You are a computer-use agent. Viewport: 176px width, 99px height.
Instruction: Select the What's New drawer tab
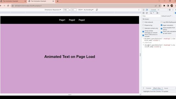click(x=157, y=88)
